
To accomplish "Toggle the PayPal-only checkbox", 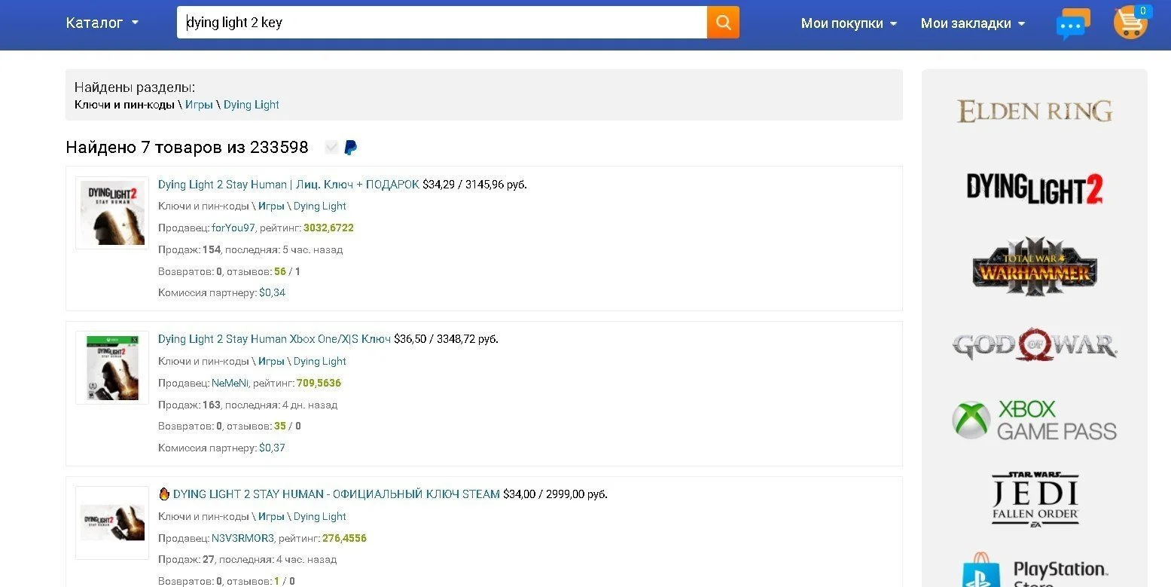I will pyautogui.click(x=331, y=148).
